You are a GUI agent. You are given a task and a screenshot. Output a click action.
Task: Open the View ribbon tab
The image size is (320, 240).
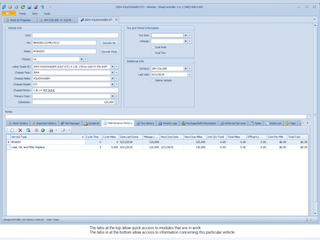tap(35, 14)
